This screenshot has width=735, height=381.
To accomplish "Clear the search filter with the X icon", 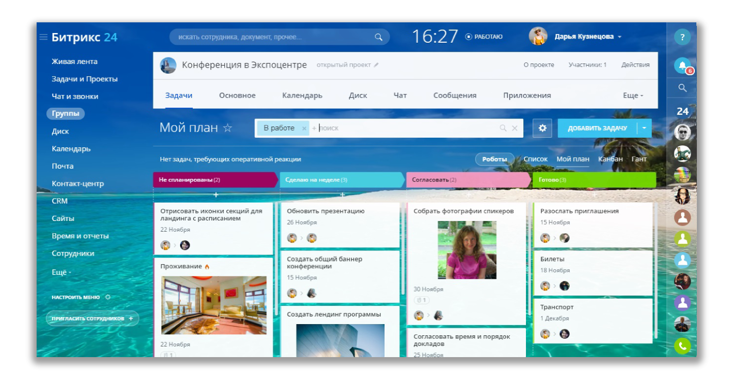I will [514, 129].
